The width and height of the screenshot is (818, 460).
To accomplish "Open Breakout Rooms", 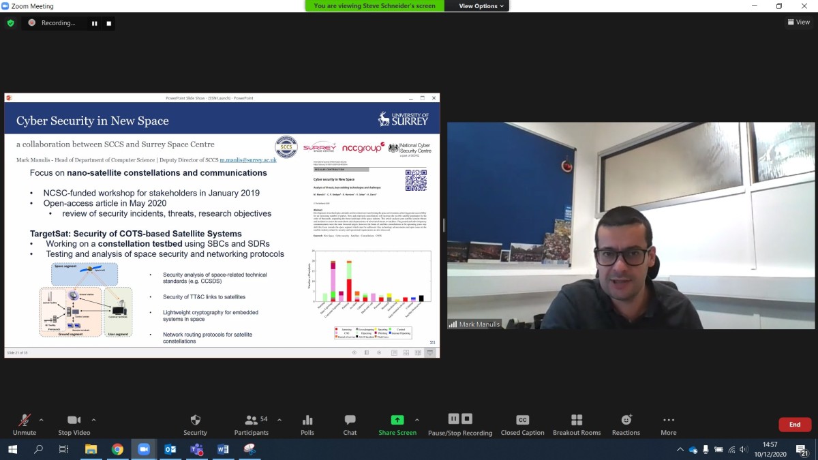I will coord(577,420).
